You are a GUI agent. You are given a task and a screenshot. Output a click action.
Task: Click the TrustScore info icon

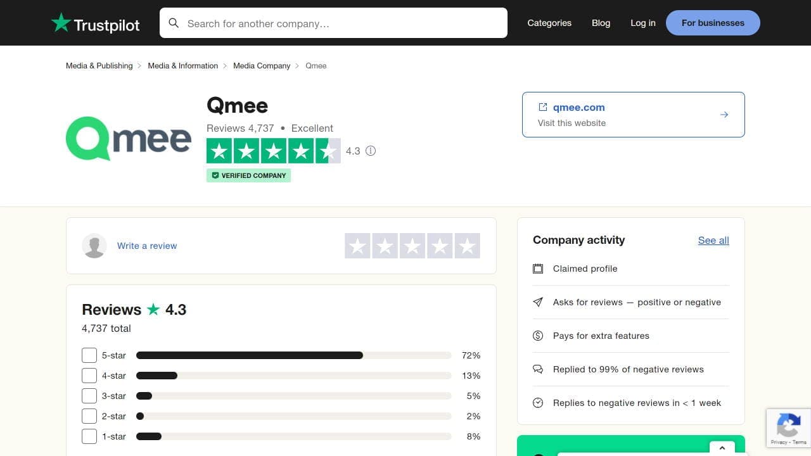point(371,151)
